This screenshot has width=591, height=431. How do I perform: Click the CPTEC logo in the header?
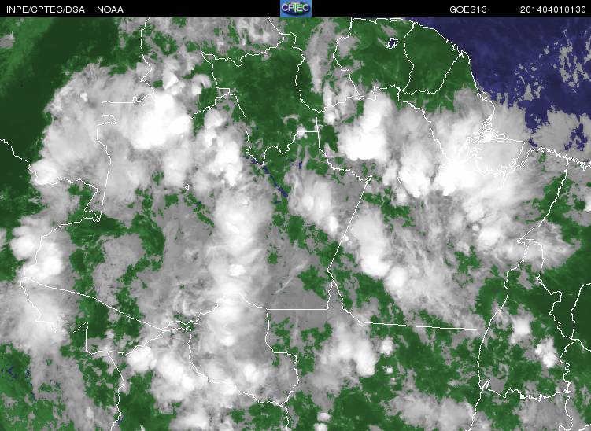pos(296,9)
